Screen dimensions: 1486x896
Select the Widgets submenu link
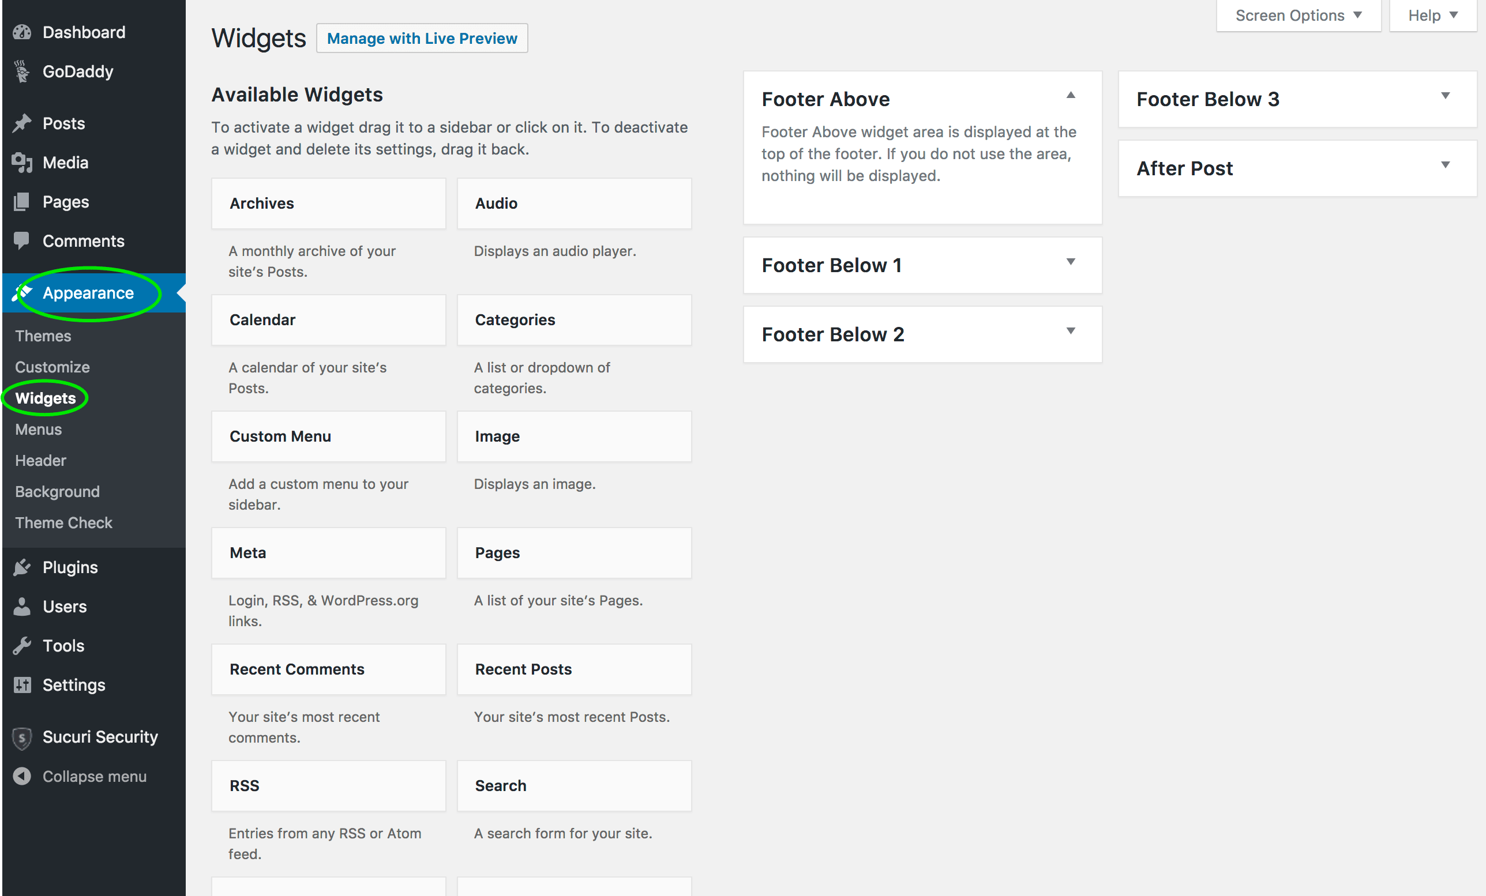pyautogui.click(x=45, y=398)
